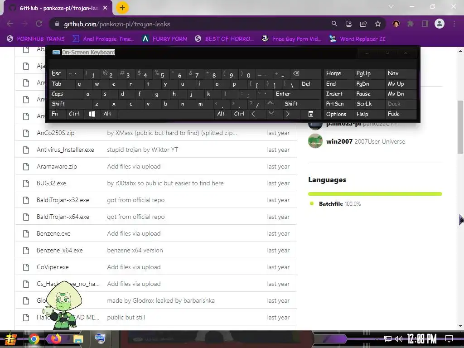Click the tab search chevron in Chrome title bar
This screenshot has width=464, height=348.
(x=391, y=6)
